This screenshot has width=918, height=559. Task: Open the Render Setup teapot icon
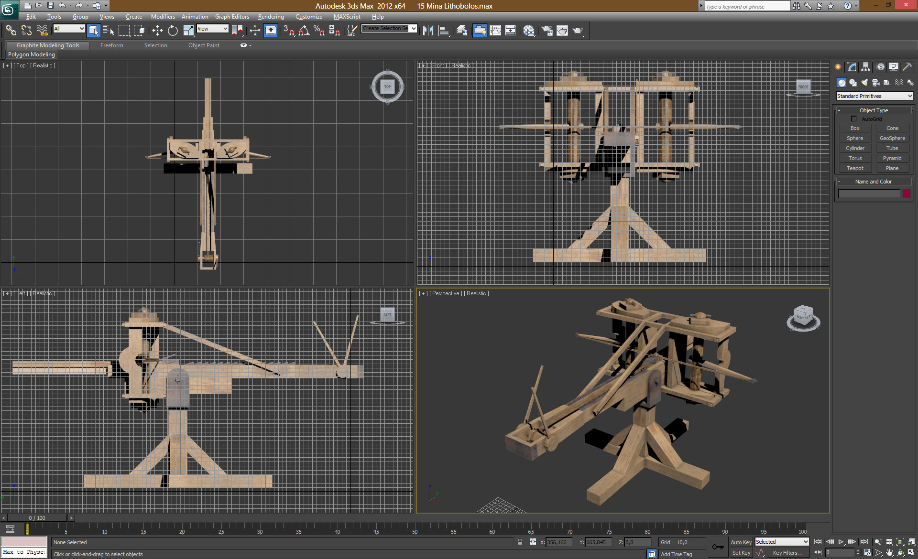click(547, 31)
